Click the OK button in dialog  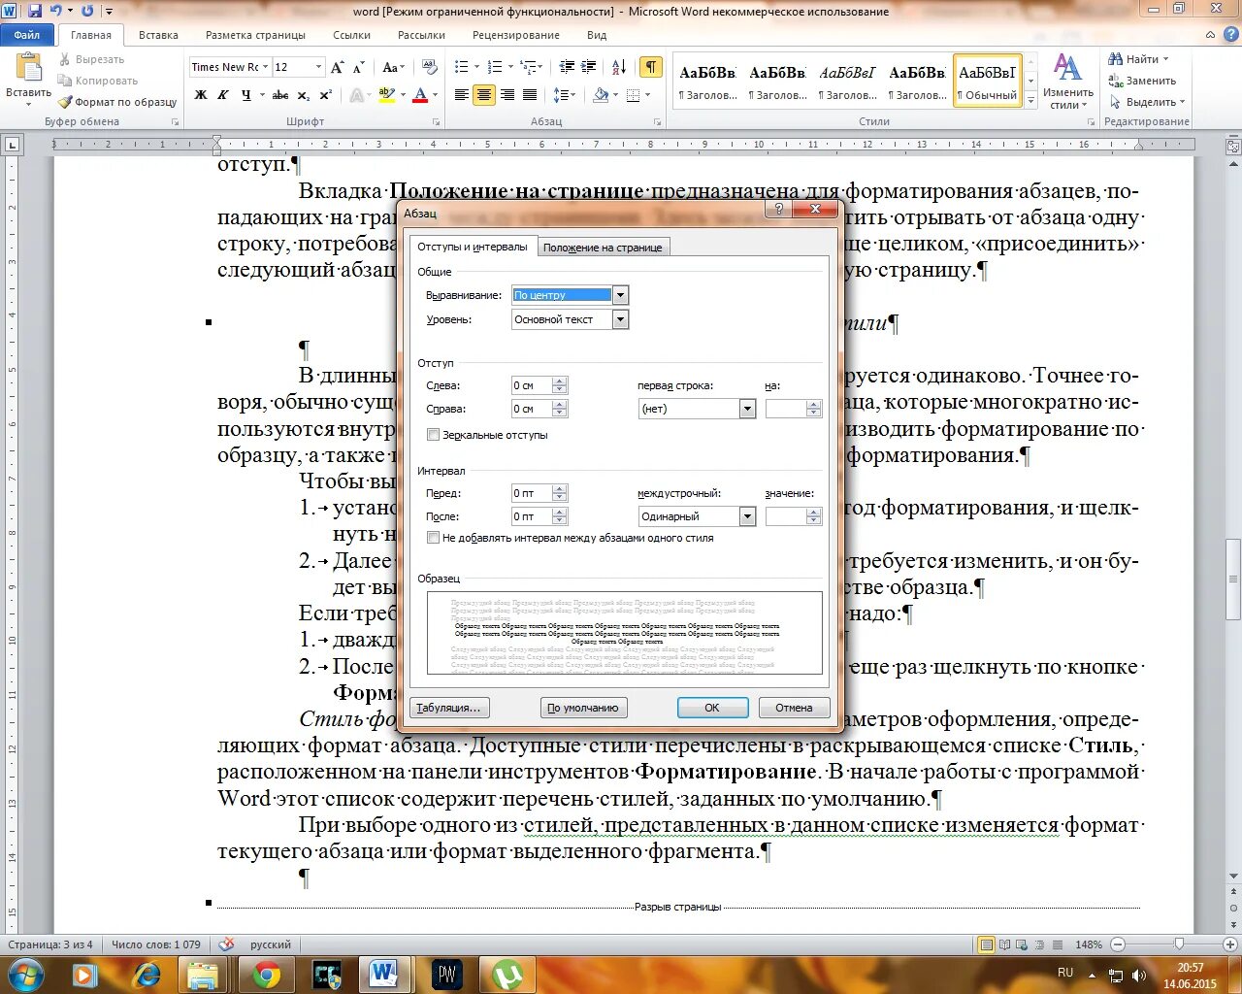(x=712, y=708)
